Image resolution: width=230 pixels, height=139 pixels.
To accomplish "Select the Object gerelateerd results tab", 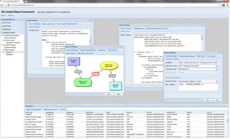I will tap(50, 109).
